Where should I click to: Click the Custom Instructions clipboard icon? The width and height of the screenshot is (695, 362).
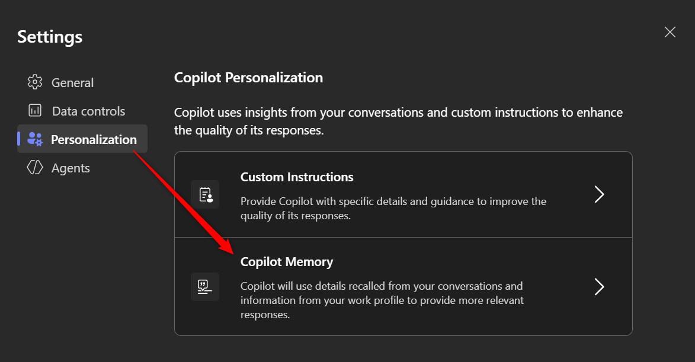click(205, 194)
